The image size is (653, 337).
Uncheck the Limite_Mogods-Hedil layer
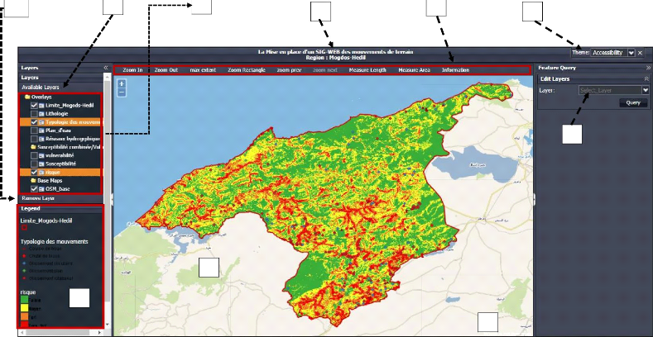click(x=34, y=106)
